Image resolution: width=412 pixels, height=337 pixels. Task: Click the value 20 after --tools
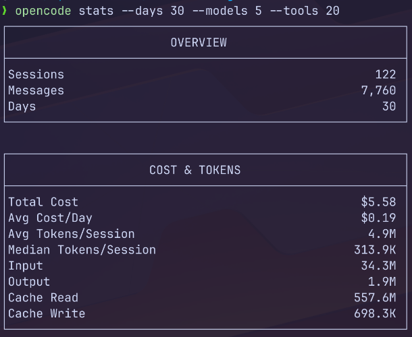[x=333, y=11]
